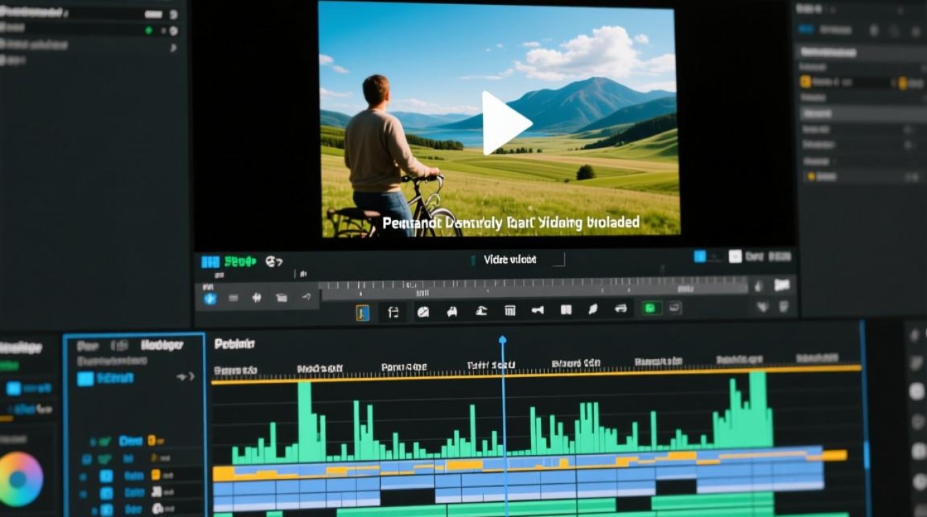This screenshot has width=927, height=517.
Task: Click the blue playhead marker on the timeline
Action: point(503,340)
